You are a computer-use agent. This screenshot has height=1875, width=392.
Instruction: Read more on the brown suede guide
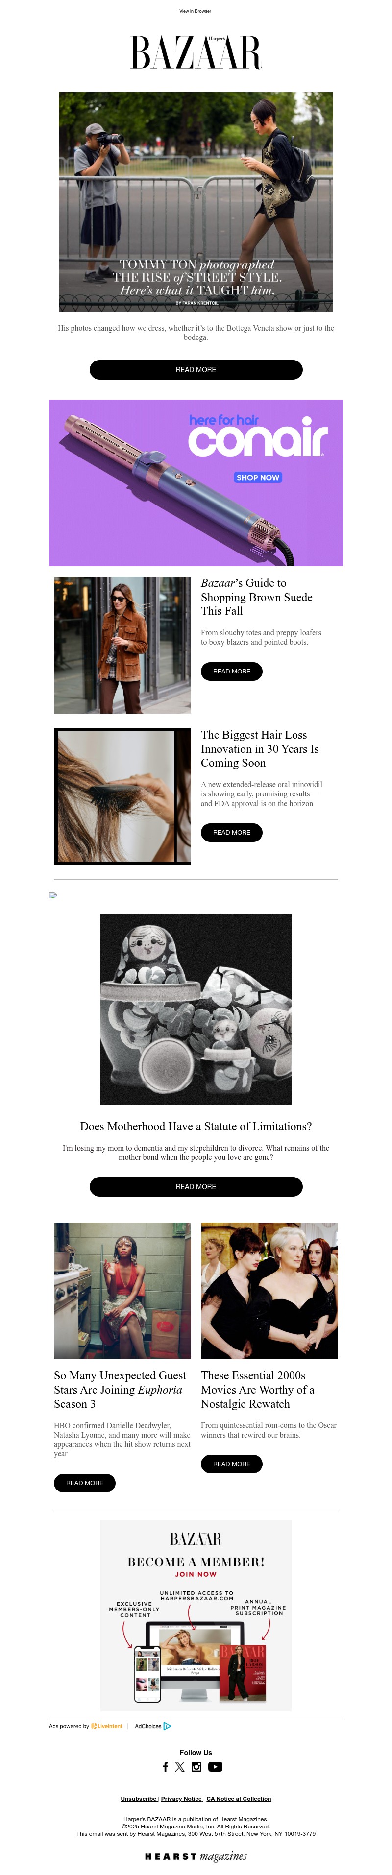pyautogui.click(x=232, y=671)
